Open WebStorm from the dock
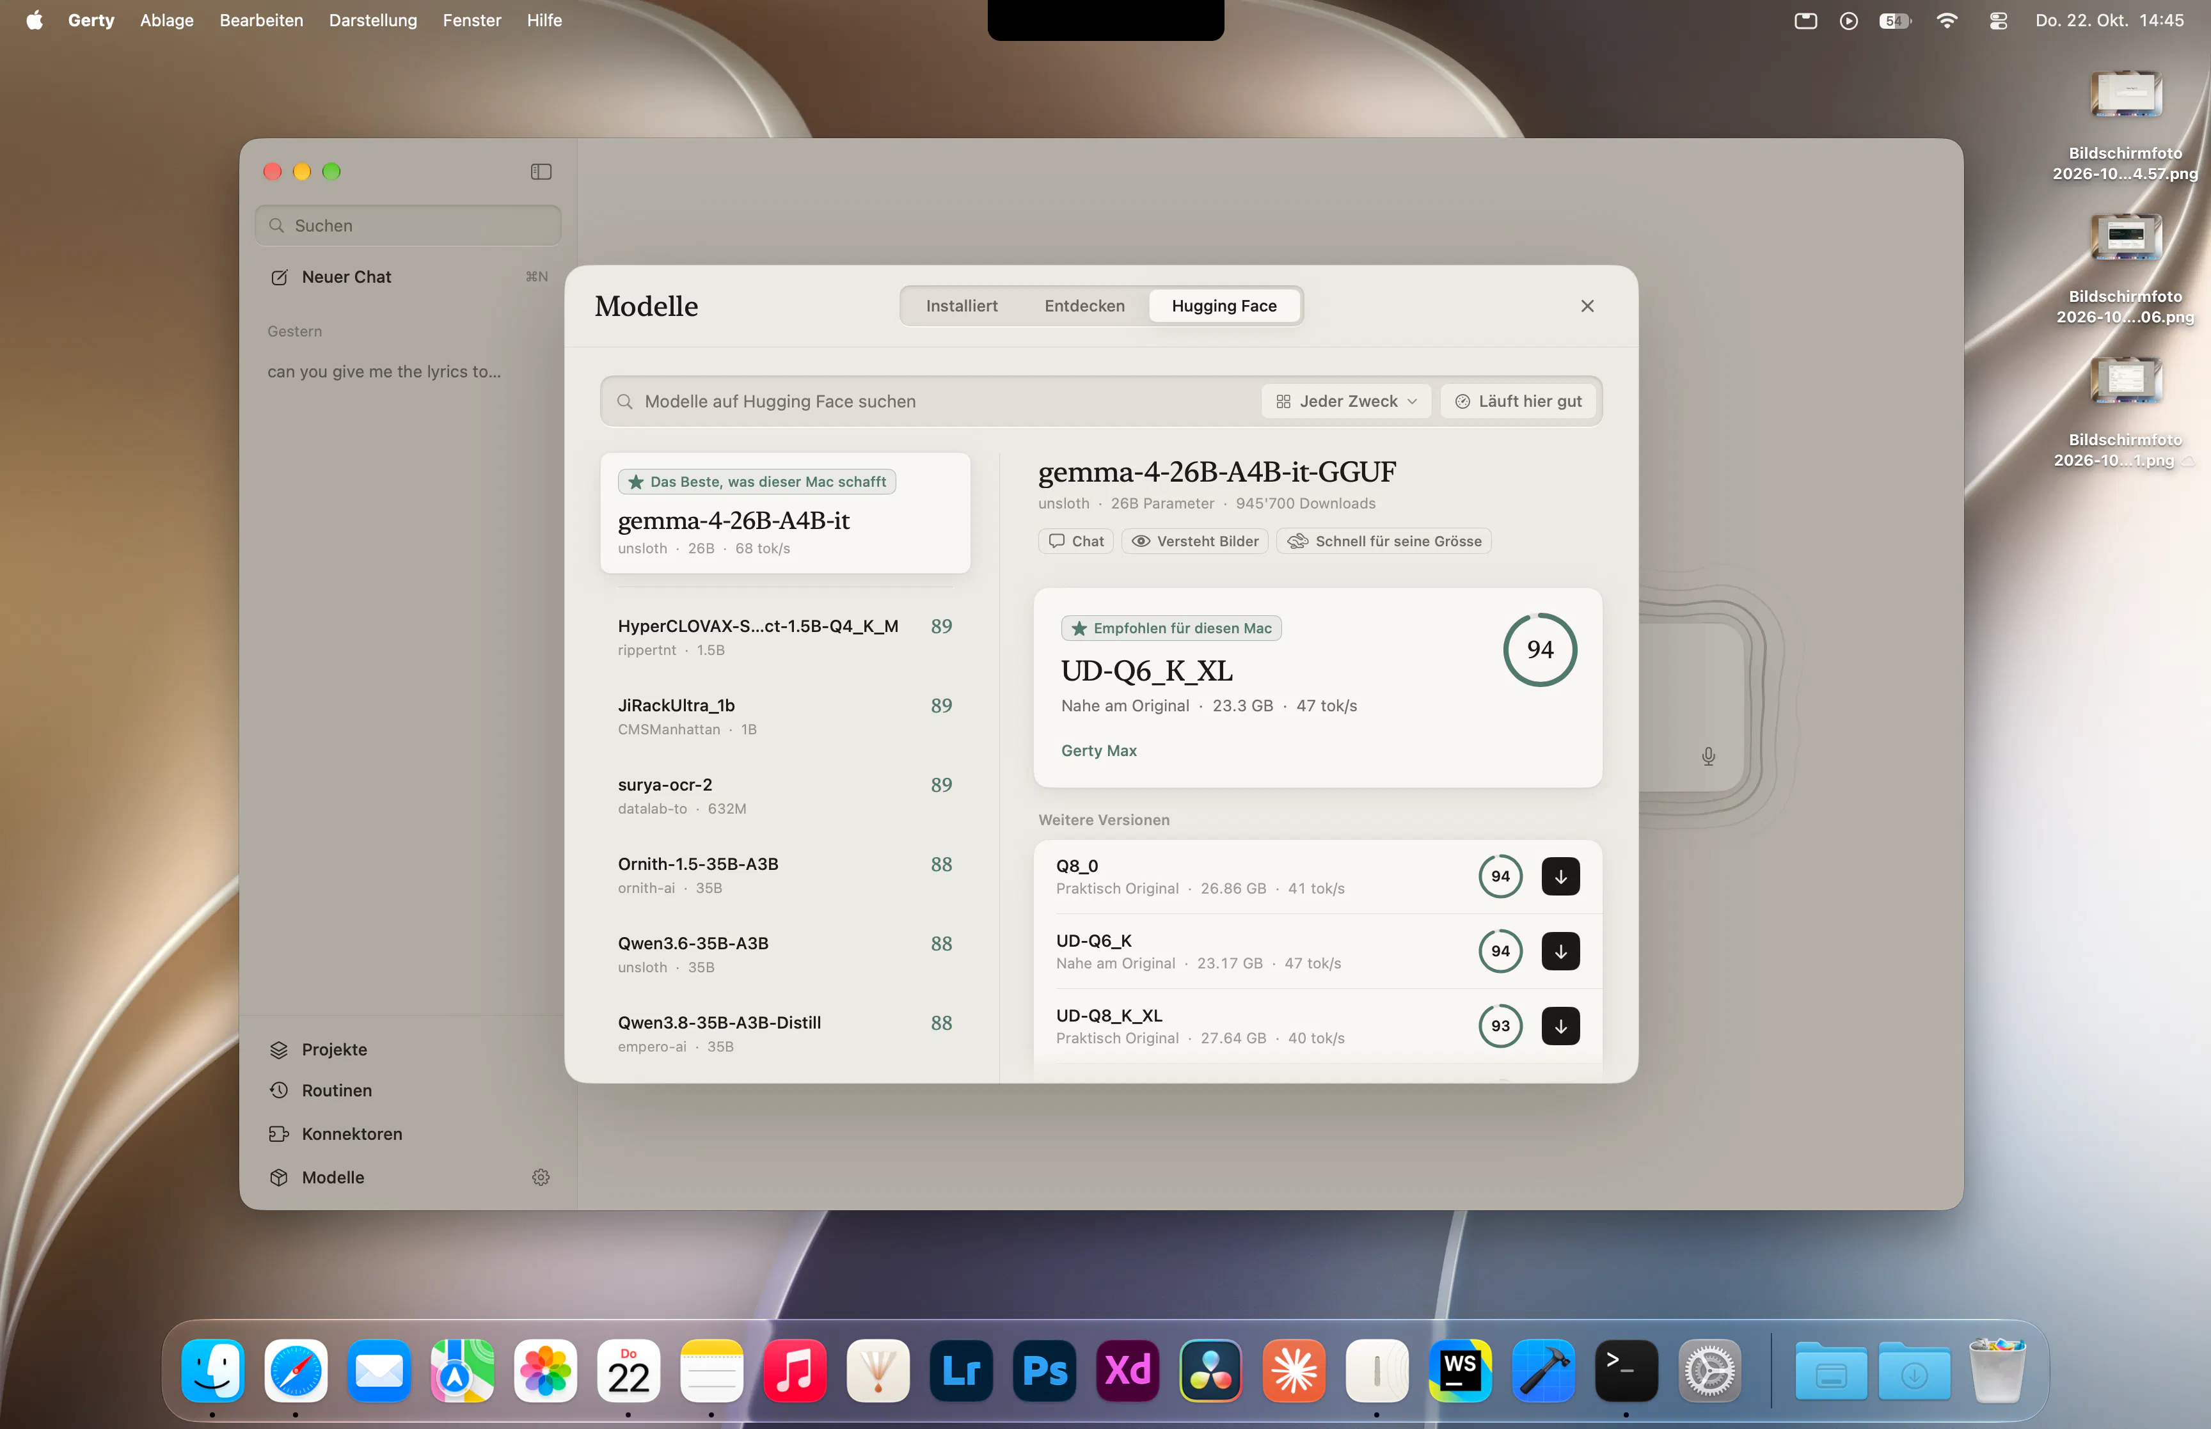 (1461, 1371)
